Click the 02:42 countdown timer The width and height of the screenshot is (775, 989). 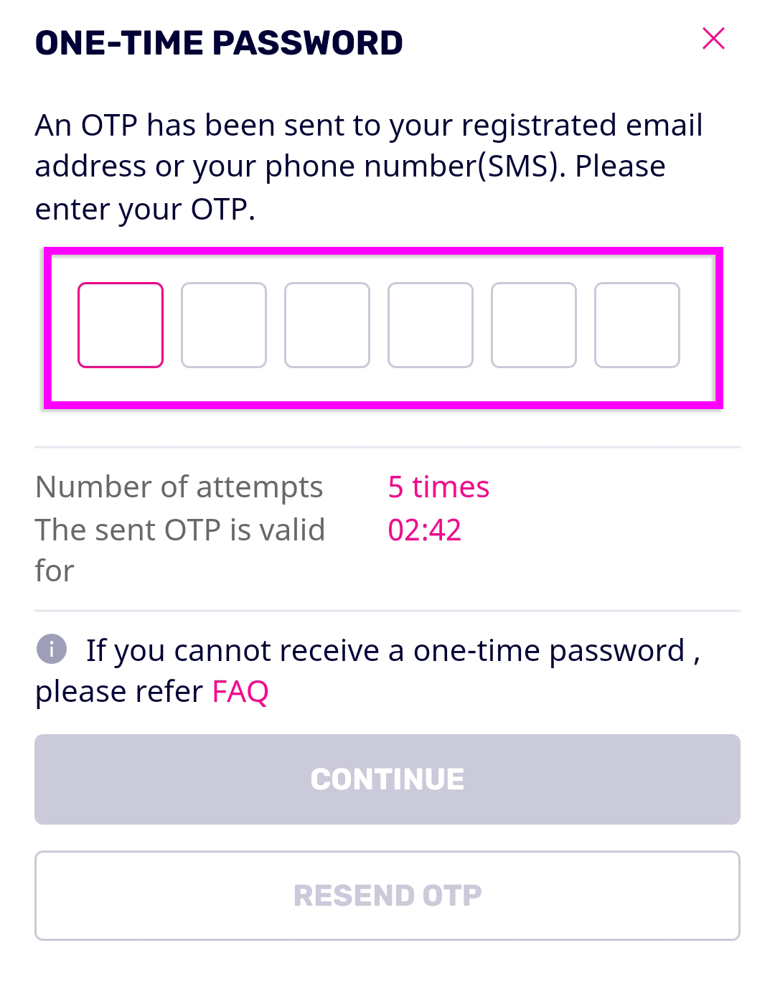click(x=424, y=530)
